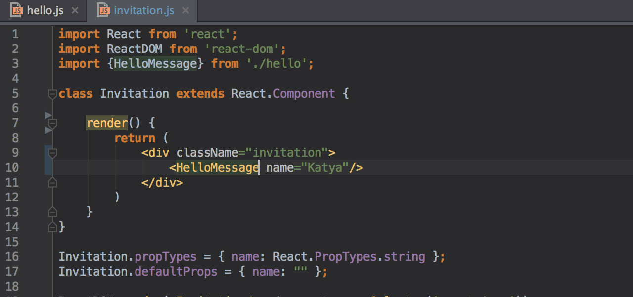Image resolution: width=633 pixels, height=297 pixels.
Task: Click line number 16 in the gutter
Action: click(12, 257)
